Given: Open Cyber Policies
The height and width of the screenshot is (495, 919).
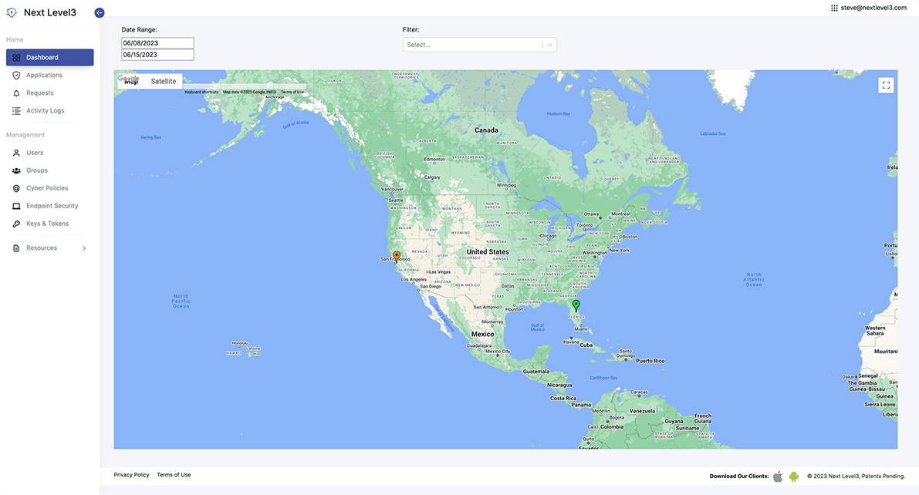Looking at the screenshot, I should pyautogui.click(x=47, y=188).
